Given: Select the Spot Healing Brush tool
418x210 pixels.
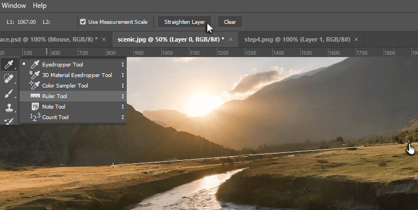Looking at the screenshot, I should [9, 79].
